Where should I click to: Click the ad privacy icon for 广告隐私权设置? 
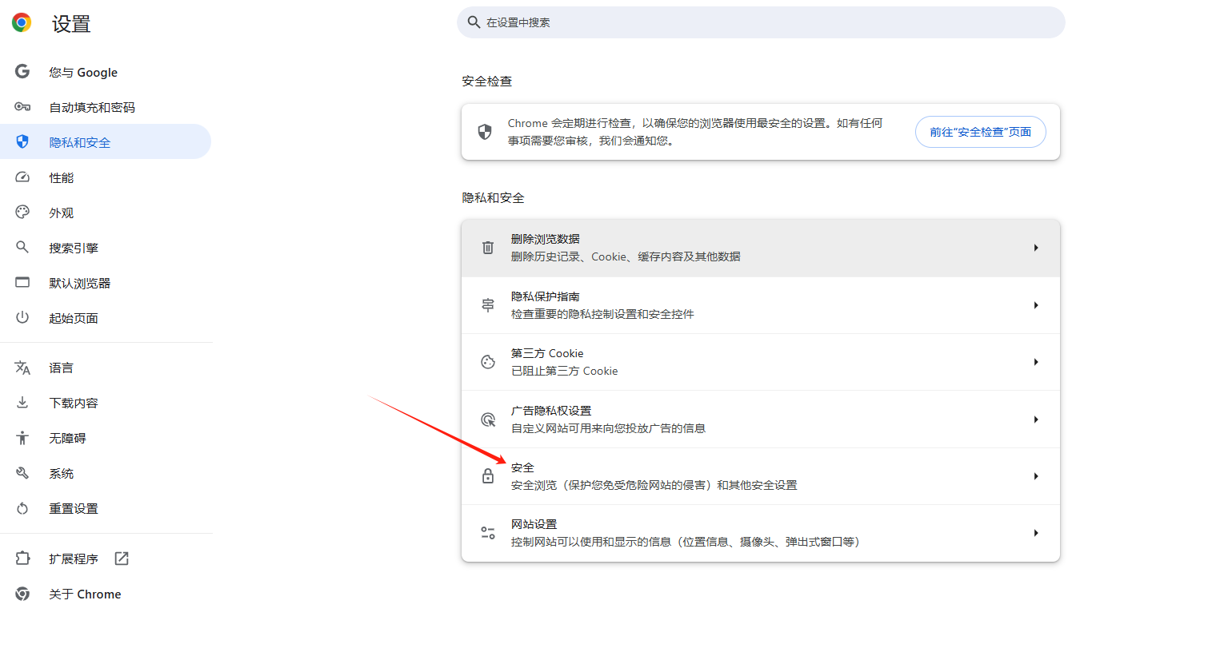tap(488, 419)
